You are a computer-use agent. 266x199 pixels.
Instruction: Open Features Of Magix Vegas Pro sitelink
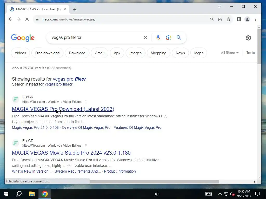click(137, 127)
